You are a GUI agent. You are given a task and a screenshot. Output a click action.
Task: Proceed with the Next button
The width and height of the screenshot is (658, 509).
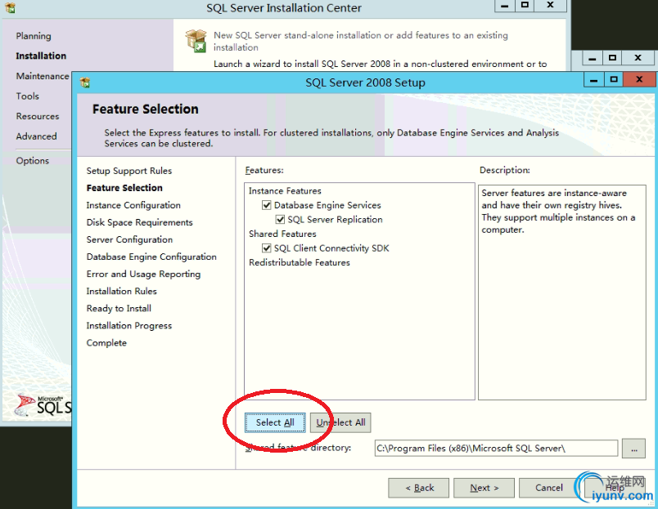(484, 488)
